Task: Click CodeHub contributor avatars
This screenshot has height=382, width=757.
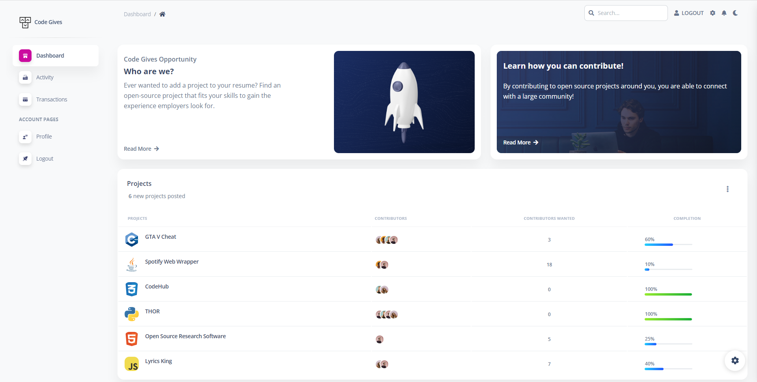Action: [382, 290]
